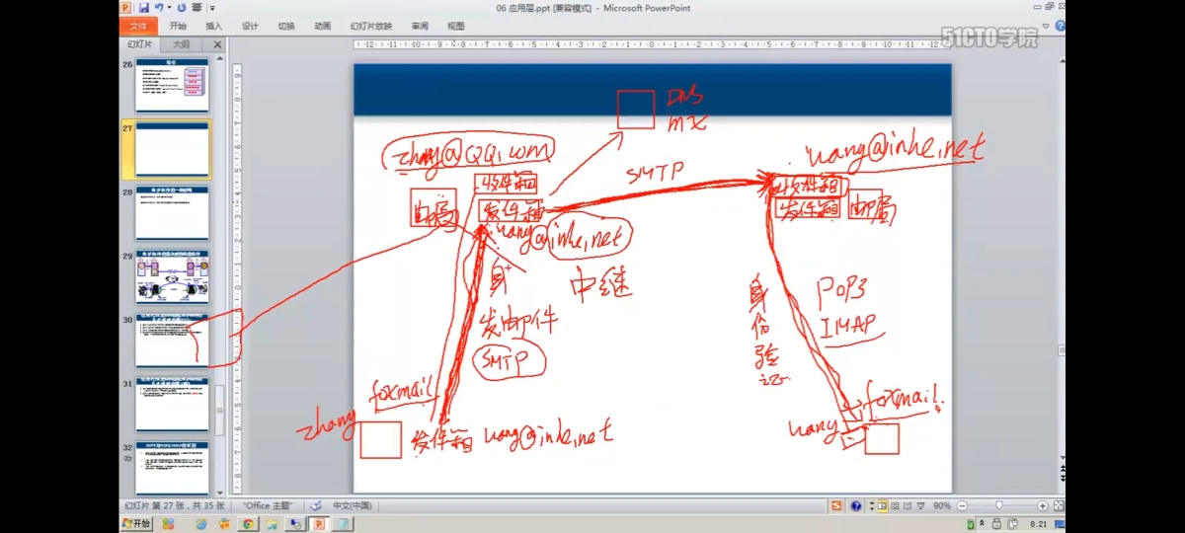Select slide 32 thumbnail

[x=173, y=469]
